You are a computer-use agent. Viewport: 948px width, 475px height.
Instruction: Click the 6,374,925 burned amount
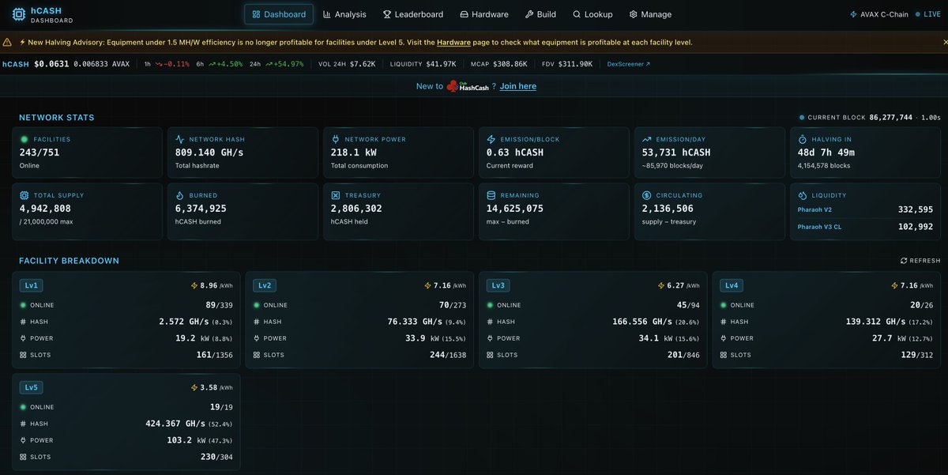(201, 209)
